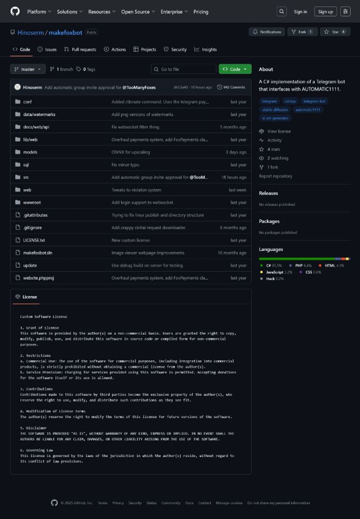Click the Sign in link

point(300,11)
